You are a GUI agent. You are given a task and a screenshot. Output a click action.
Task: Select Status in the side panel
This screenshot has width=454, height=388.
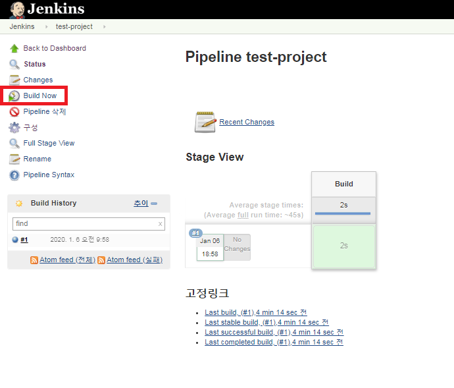[x=35, y=64]
